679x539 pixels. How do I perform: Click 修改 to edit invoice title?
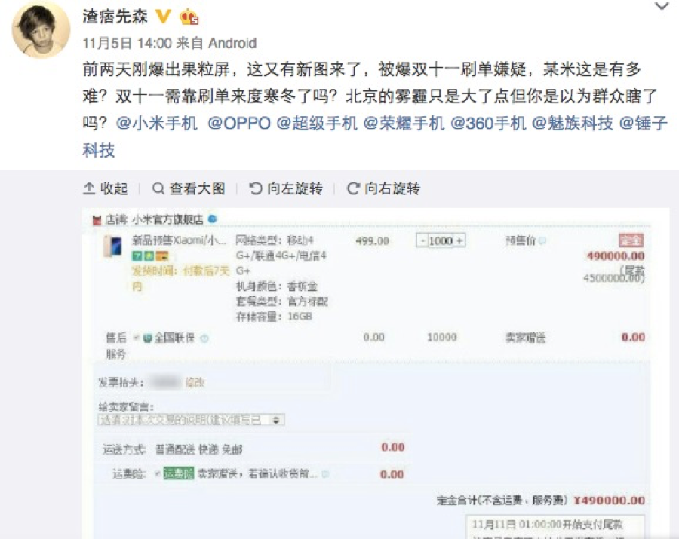tap(195, 382)
